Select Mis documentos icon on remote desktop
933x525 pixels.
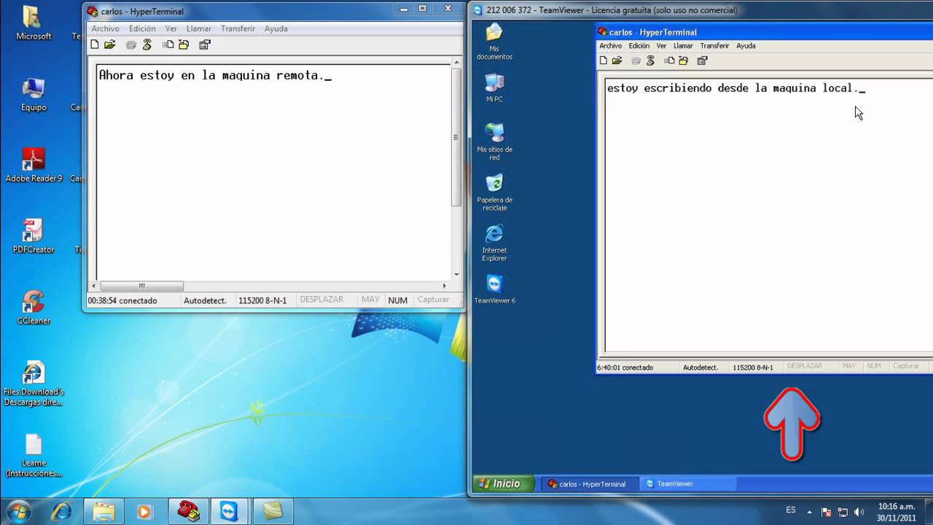[x=494, y=41]
